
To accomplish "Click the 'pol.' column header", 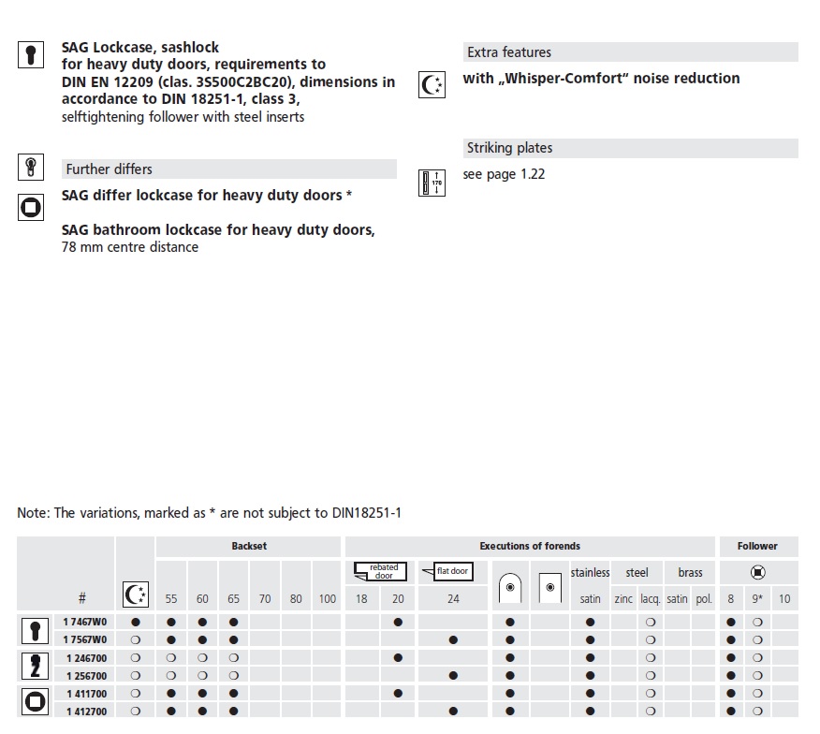I will (x=704, y=599).
